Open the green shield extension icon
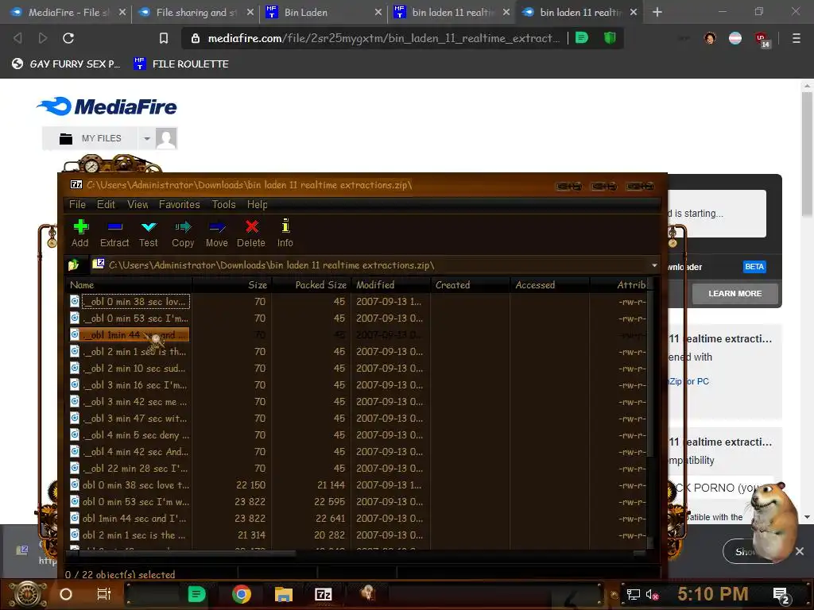Screen dimensions: 814x610 pyautogui.click(x=610, y=37)
